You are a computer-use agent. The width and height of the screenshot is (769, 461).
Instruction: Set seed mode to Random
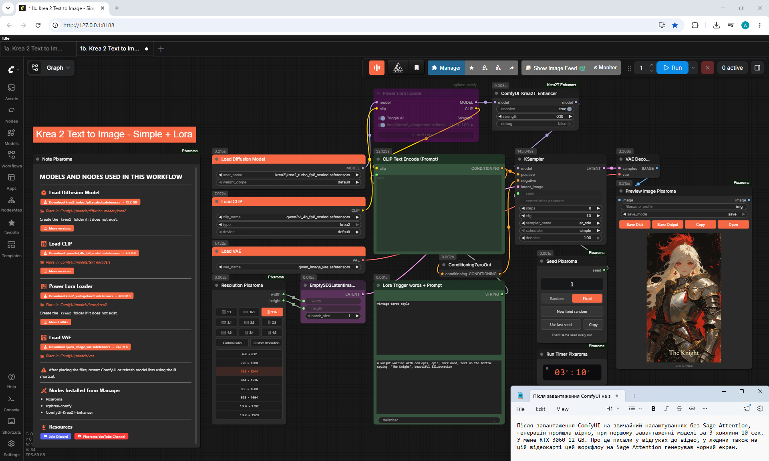click(556, 298)
